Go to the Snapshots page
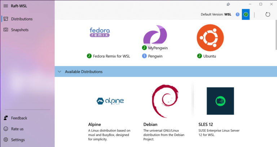 tap(19, 30)
